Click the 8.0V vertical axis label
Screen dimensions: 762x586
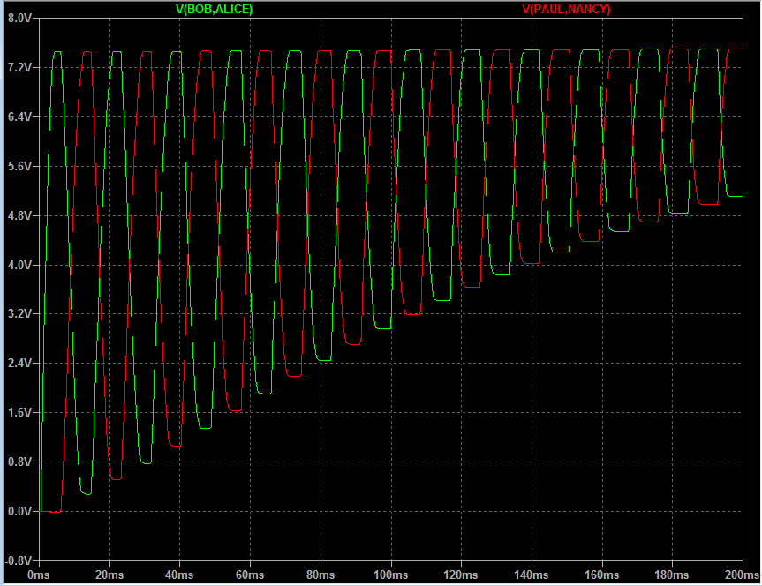20,19
